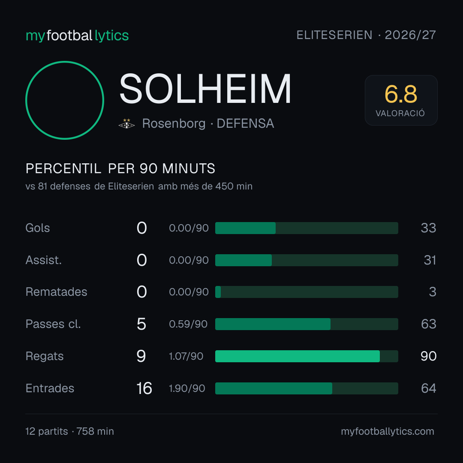Viewport: 463px width, 463px height.
Task: Click the Entrades total value 16
Action: [144, 388]
